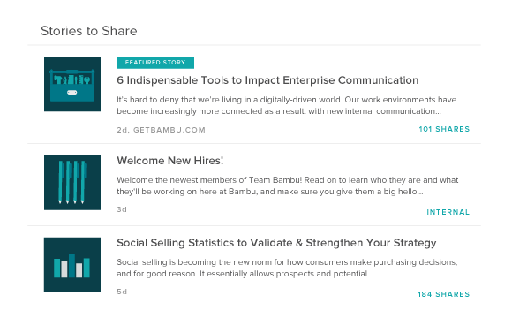512x318 pixels.
Task: Click the Stories to Share heading
Action: click(x=89, y=31)
